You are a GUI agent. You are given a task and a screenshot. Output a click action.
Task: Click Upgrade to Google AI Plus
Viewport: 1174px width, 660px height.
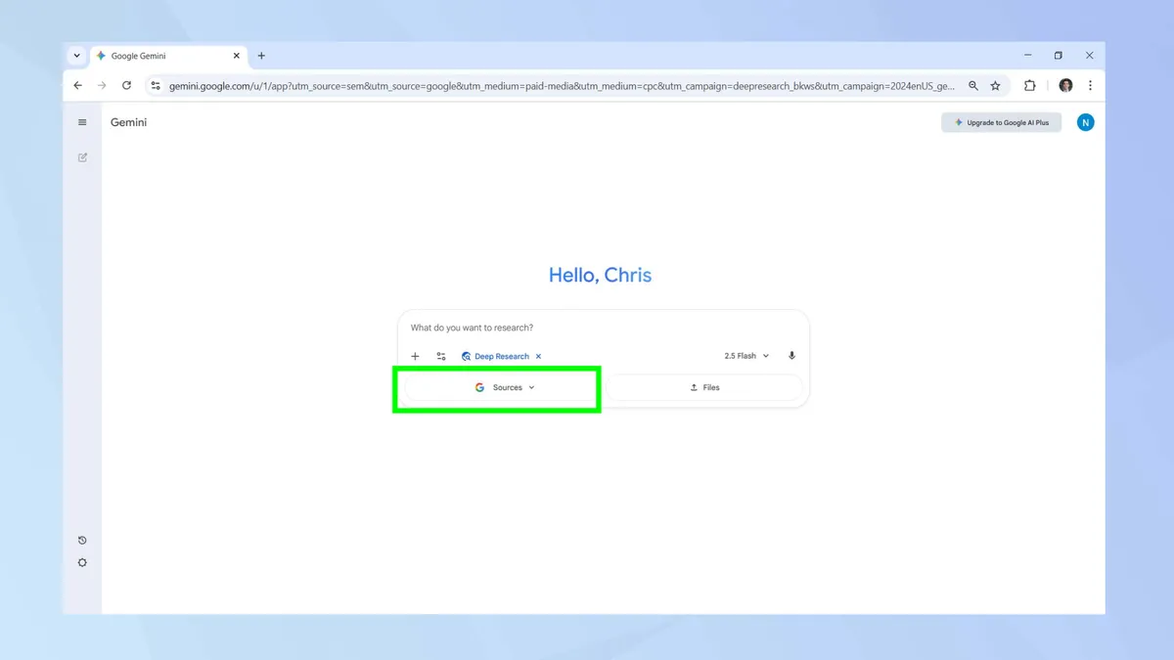(x=1001, y=121)
